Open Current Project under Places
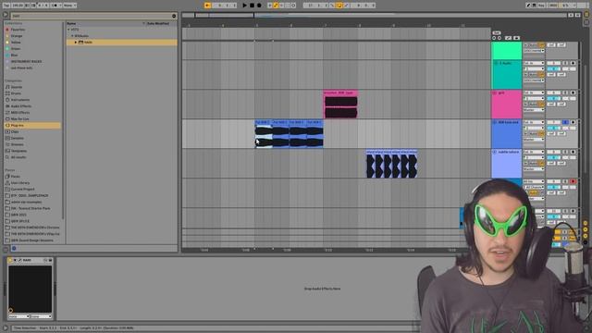This screenshot has height=333, width=592. pyautogui.click(x=22, y=189)
